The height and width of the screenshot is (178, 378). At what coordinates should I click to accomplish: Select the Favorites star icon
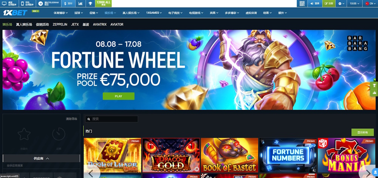click(24, 134)
